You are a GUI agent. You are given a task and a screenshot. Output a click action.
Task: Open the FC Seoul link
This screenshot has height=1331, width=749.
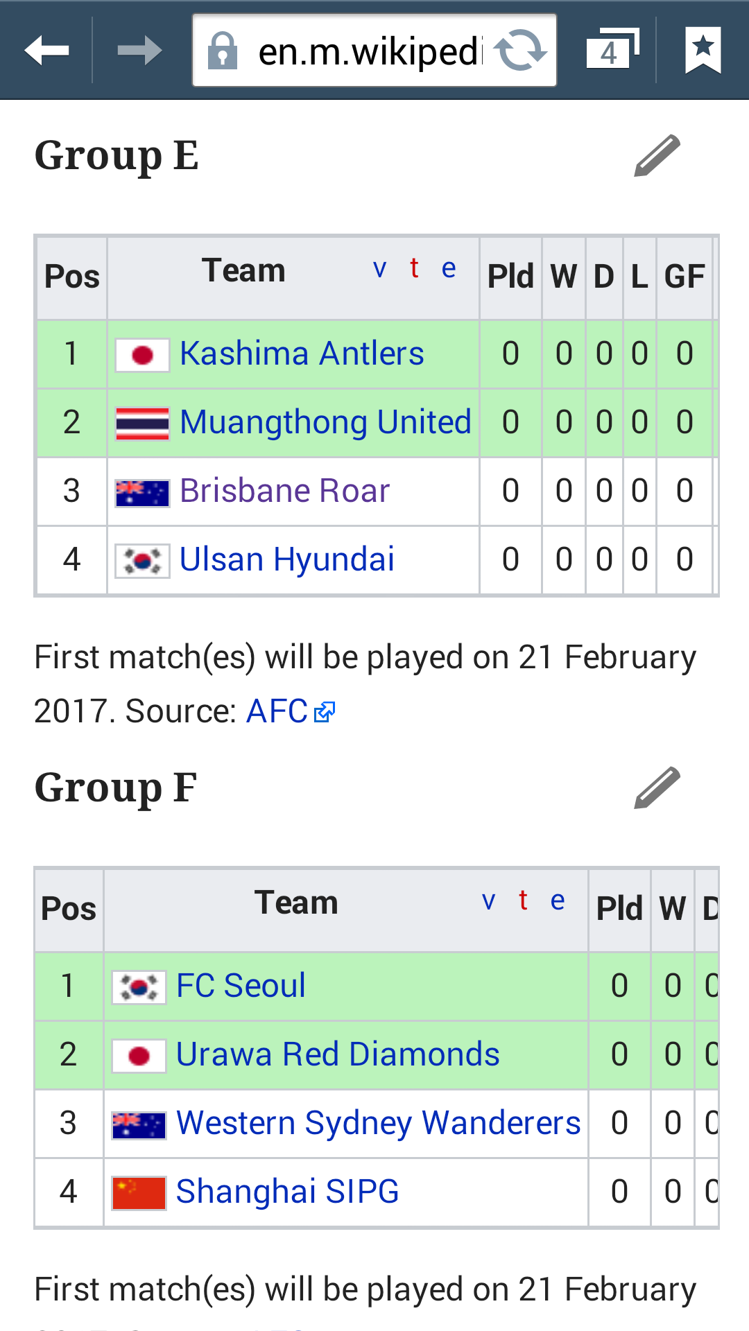pos(241,986)
